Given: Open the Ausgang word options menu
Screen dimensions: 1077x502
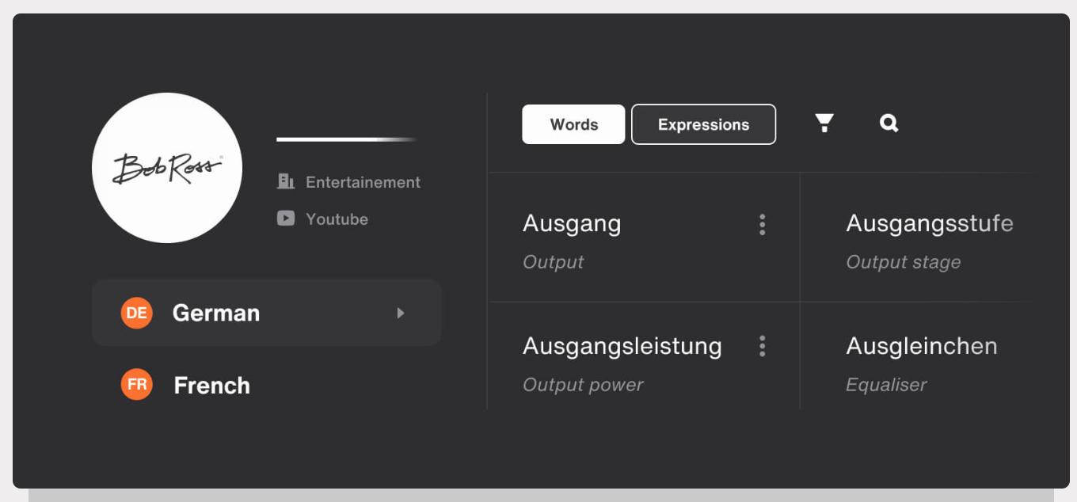Looking at the screenshot, I should click(762, 225).
